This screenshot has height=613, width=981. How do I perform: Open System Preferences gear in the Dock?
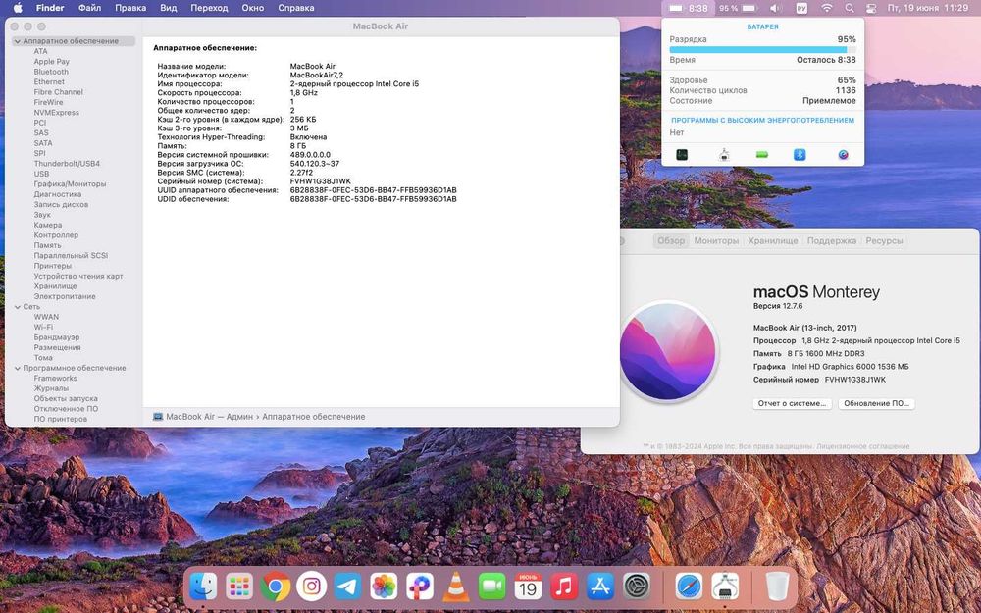pos(637,587)
